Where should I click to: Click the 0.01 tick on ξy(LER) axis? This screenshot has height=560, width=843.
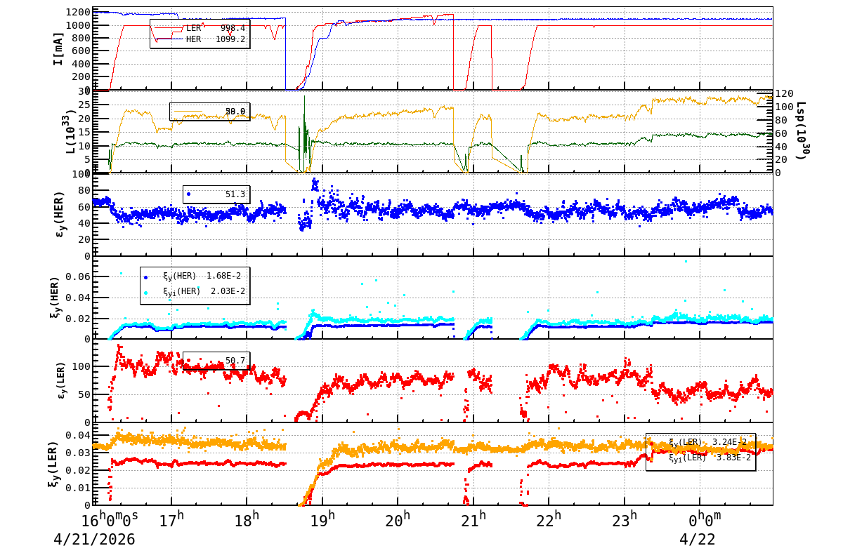(79, 488)
